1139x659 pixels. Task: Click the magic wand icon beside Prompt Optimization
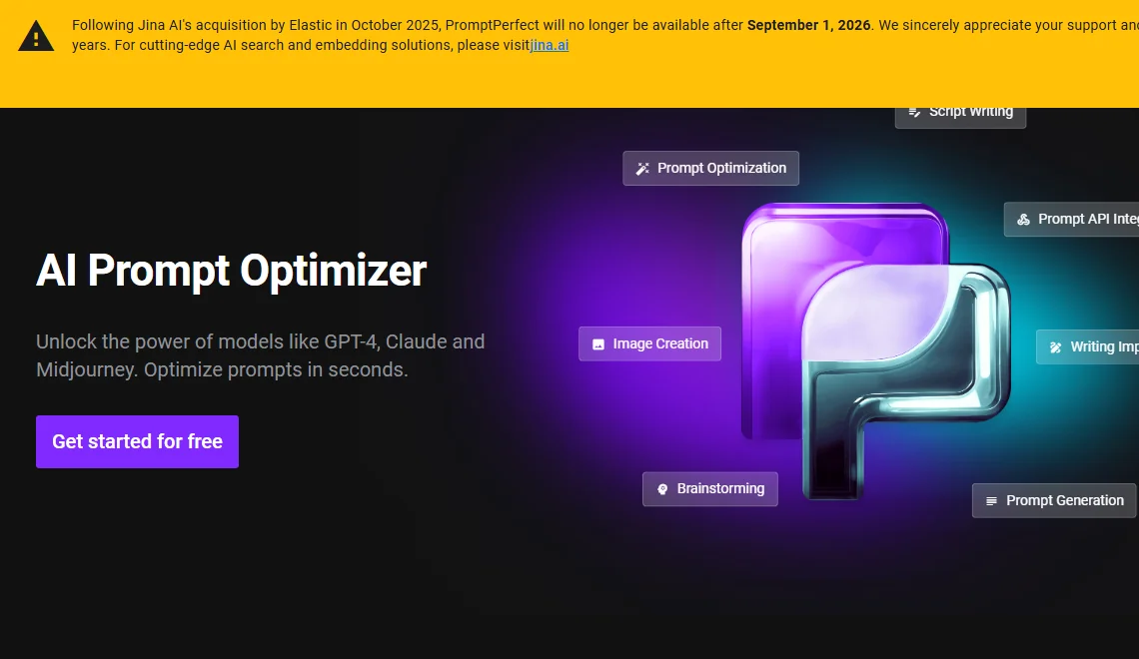coord(642,169)
